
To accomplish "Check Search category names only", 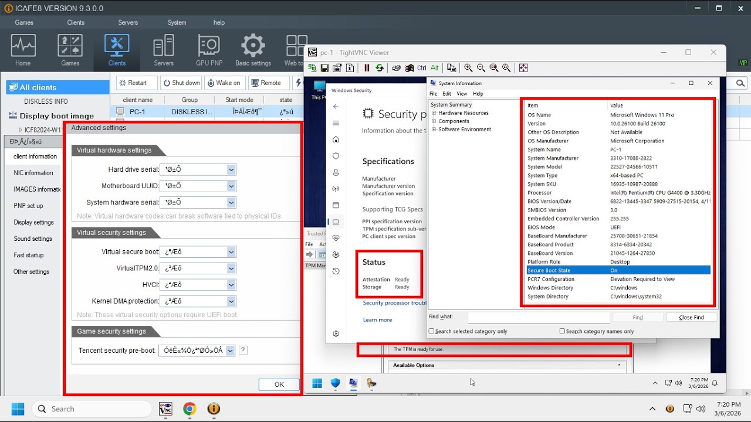I will 562,331.
